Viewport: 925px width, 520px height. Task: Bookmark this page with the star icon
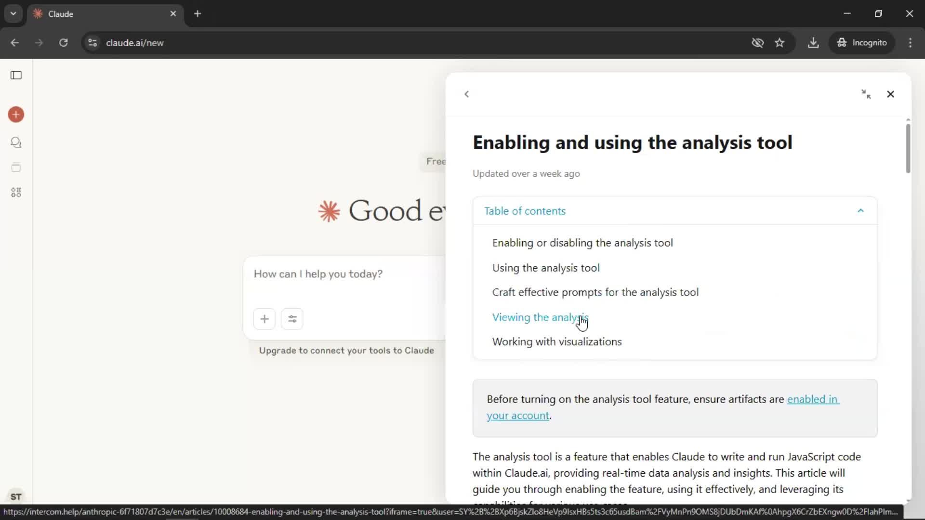tap(780, 42)
